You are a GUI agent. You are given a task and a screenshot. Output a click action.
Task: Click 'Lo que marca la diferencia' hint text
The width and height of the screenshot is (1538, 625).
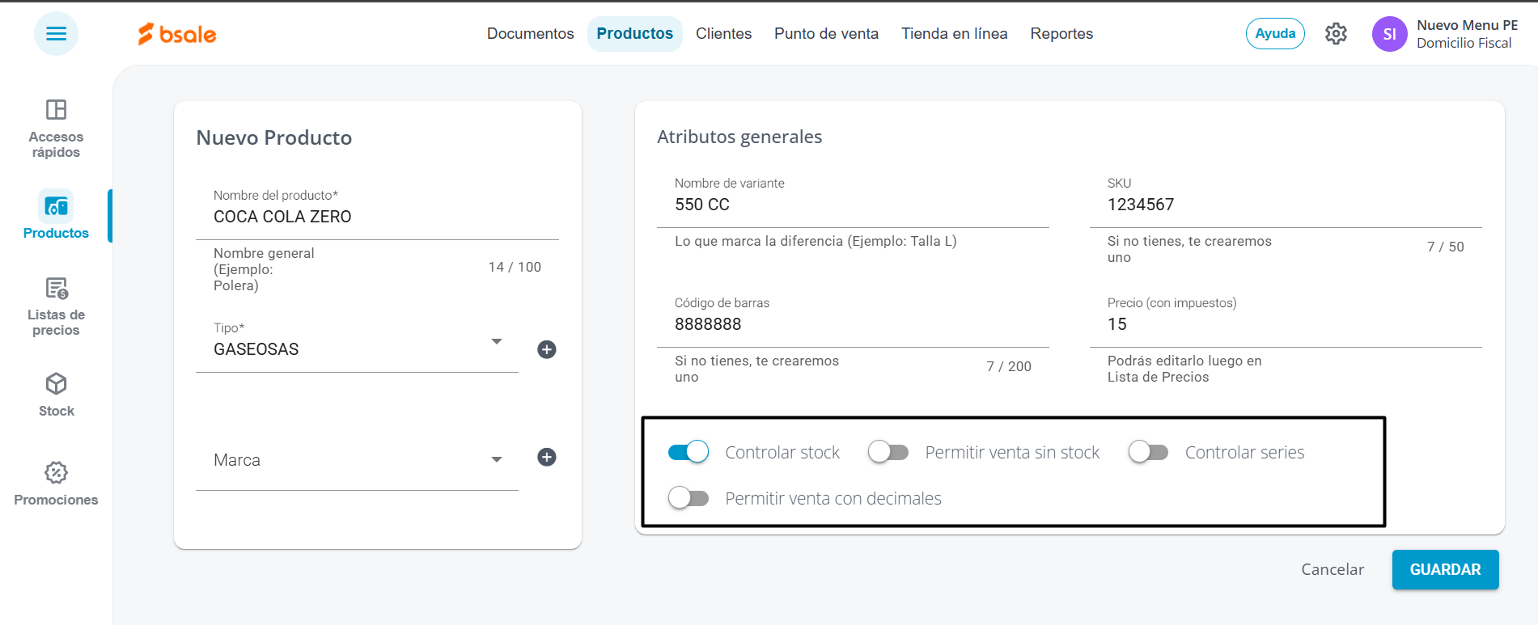pos(816,241)
